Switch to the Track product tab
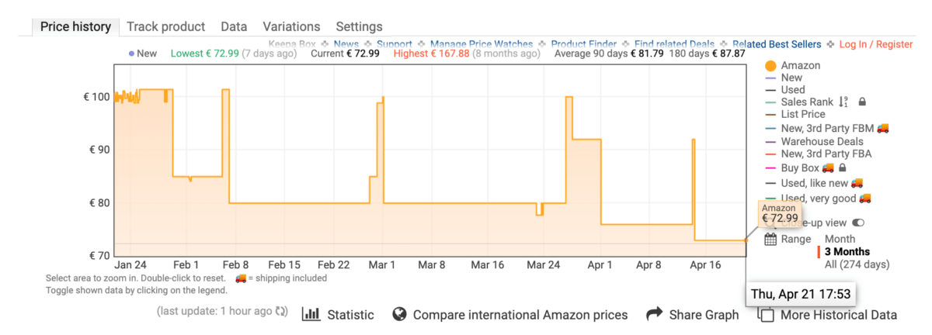Image resolution: width=932 pixels, height=335 pixels. pos(166,26)
